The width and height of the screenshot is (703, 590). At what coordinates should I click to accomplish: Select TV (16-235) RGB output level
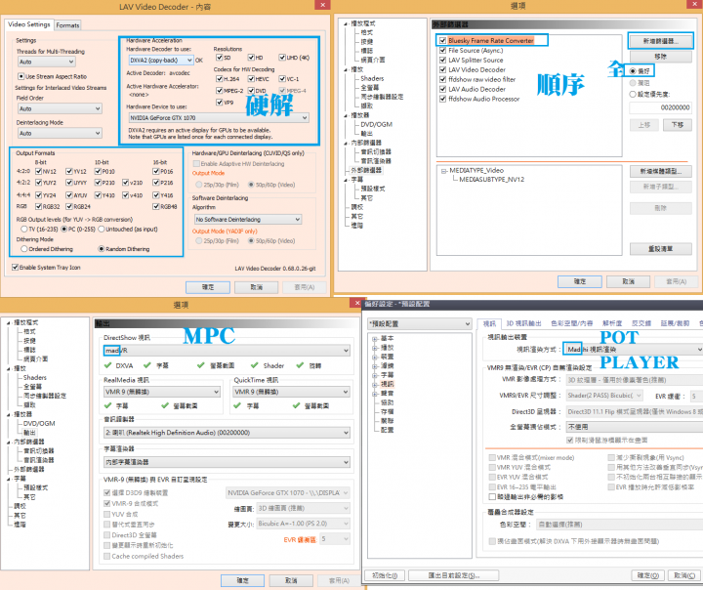click(x=24, y=229)
